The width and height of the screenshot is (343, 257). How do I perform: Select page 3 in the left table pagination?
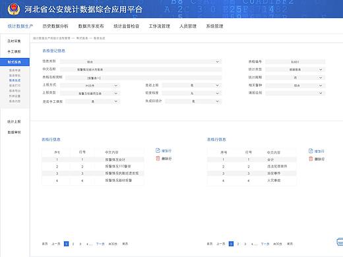click(80, 244)
